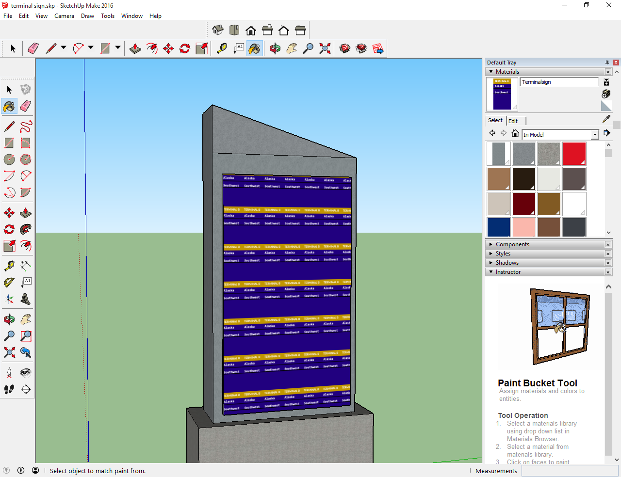The image size is (621, 477).
Task: Select the Text label tool in top toolbar
Action: (238, 48)
